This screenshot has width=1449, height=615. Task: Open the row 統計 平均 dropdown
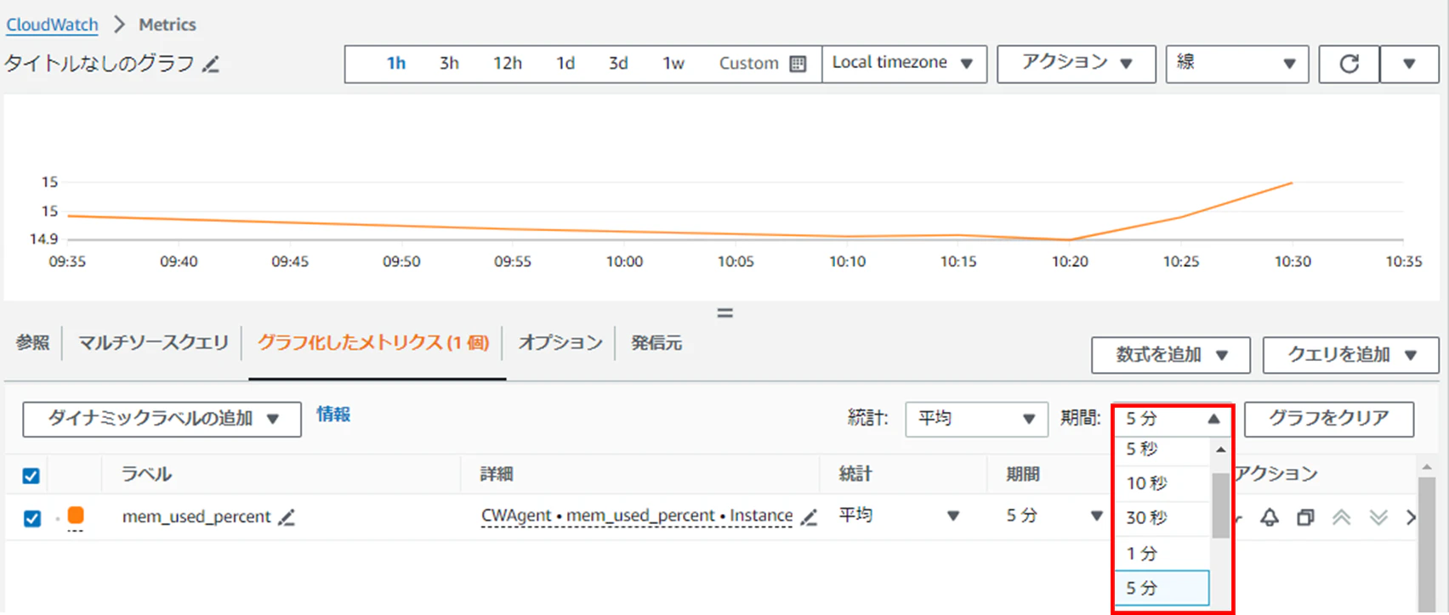click(899, 516)
